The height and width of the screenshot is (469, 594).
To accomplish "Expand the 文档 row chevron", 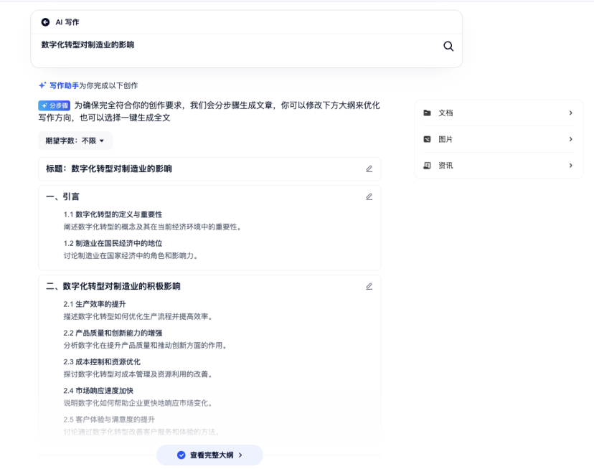I will tap(570, 113).
